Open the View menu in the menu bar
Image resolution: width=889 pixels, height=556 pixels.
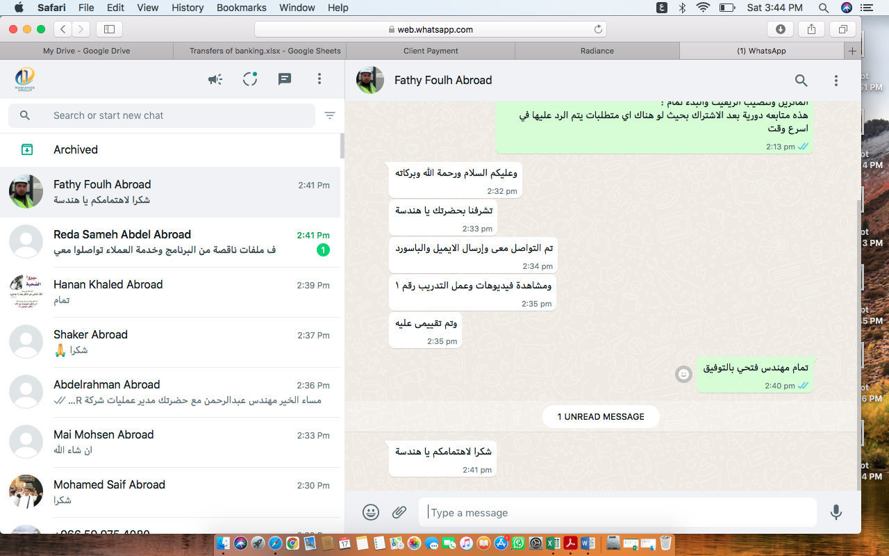148,8
